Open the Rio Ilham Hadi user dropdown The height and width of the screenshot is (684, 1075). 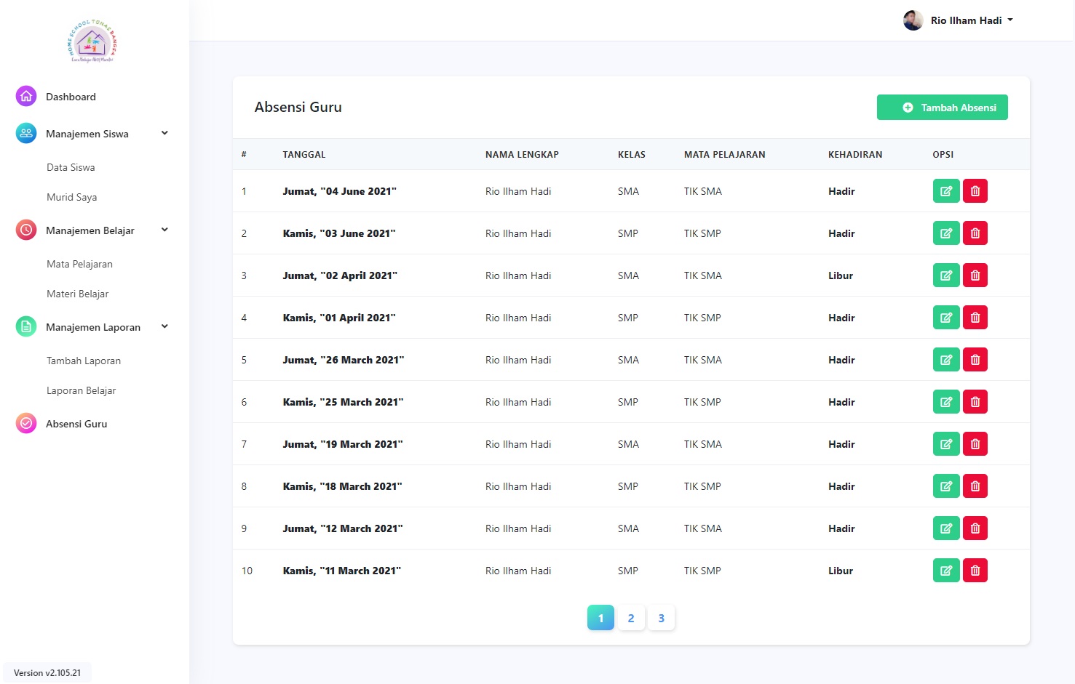[x=972, y=20]
